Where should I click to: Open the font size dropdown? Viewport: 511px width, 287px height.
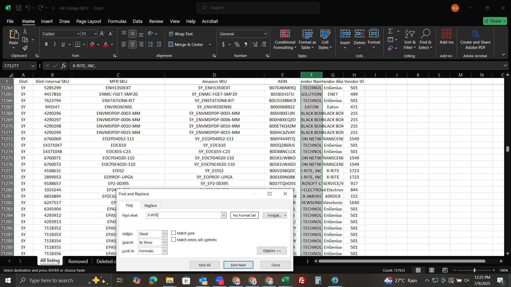96,34
